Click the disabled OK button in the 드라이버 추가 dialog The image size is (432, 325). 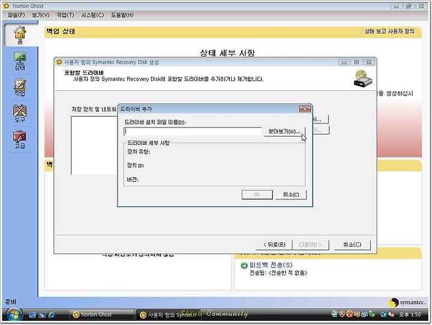(257, 195)
